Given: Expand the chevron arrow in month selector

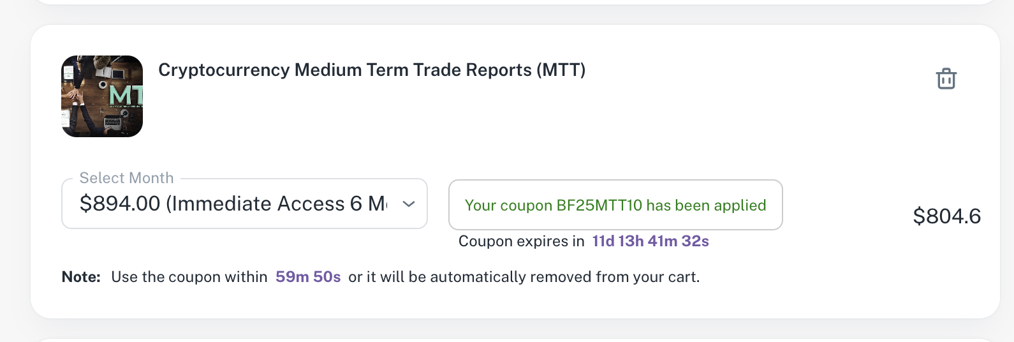Looking at the screenshot, I should point(409,204).
